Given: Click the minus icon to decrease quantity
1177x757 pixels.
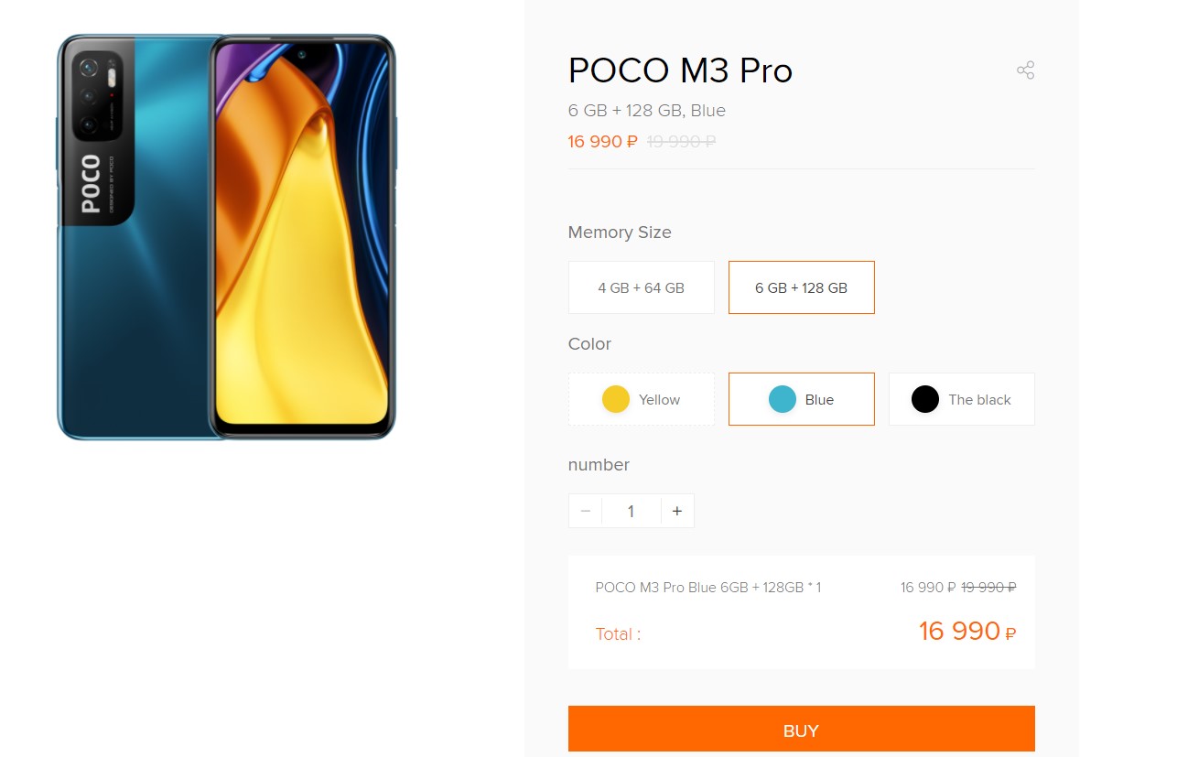Looking at the screenshot, I should click(585, 511).
